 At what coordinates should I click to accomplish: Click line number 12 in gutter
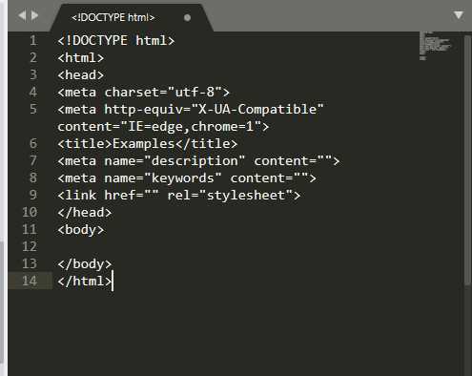point(30,246)
